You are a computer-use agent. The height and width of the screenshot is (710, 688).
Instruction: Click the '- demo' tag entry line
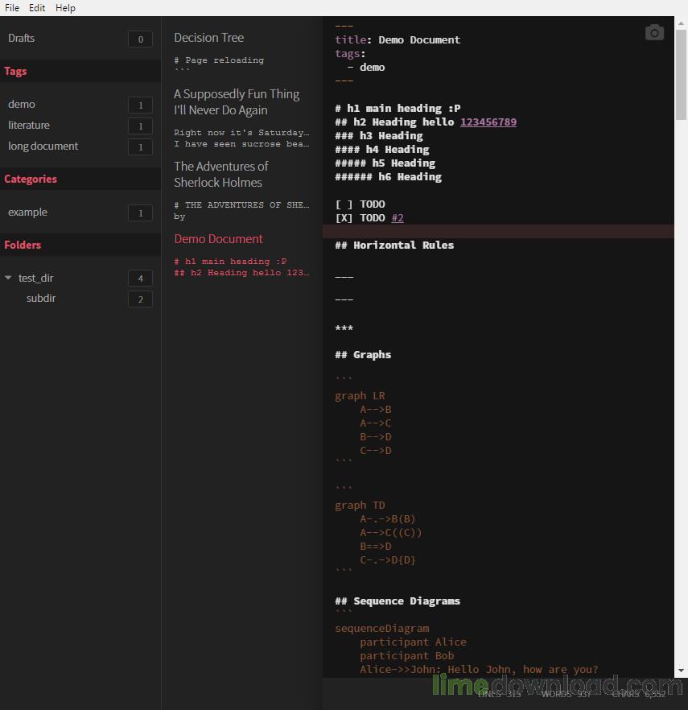tap(365, 67)
